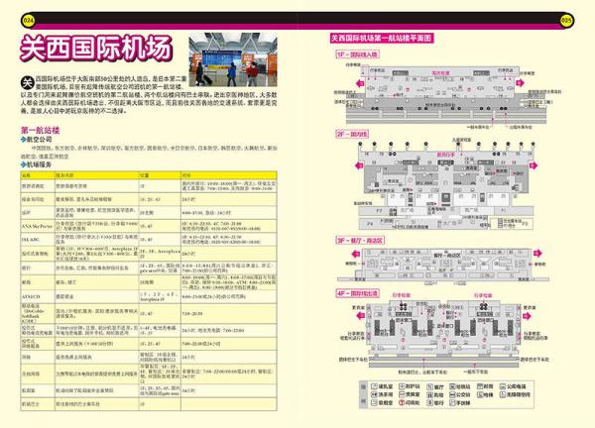Click the right pink arrow on 4F map
595x428 pixels.
[x=528, y=316]
